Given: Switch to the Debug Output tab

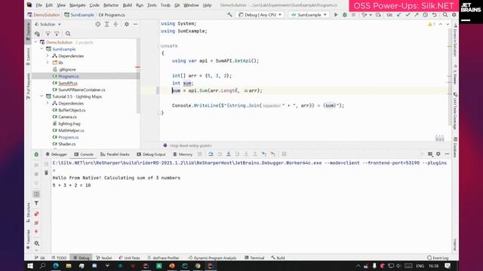Looking at the screenshot, I should (x=151, y=154).
